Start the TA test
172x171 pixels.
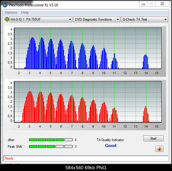(154, 138)
